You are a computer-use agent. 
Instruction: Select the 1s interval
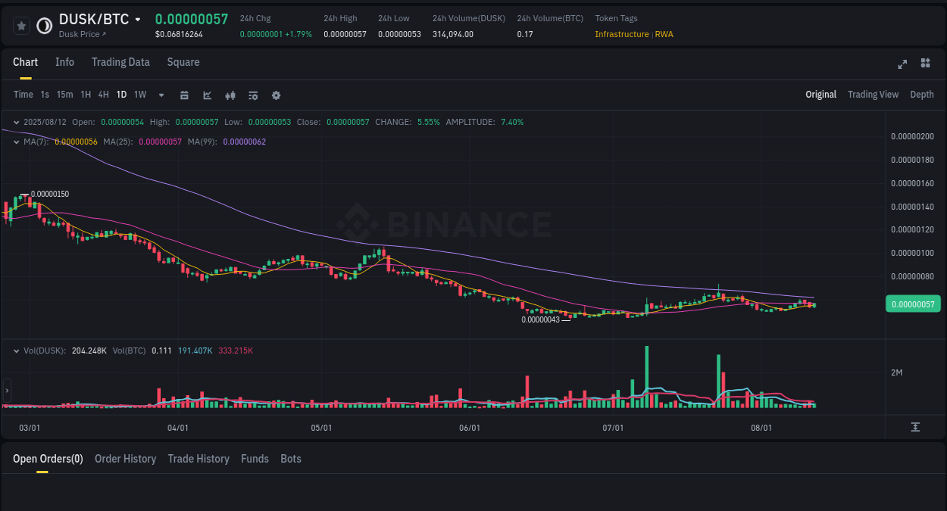(45, 95)
